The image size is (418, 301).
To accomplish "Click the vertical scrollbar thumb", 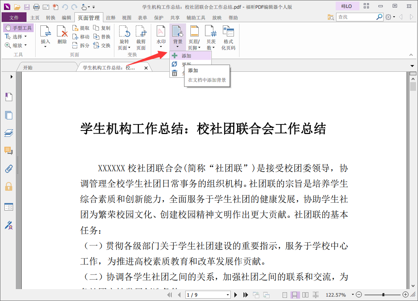I will tap(413, 86).
